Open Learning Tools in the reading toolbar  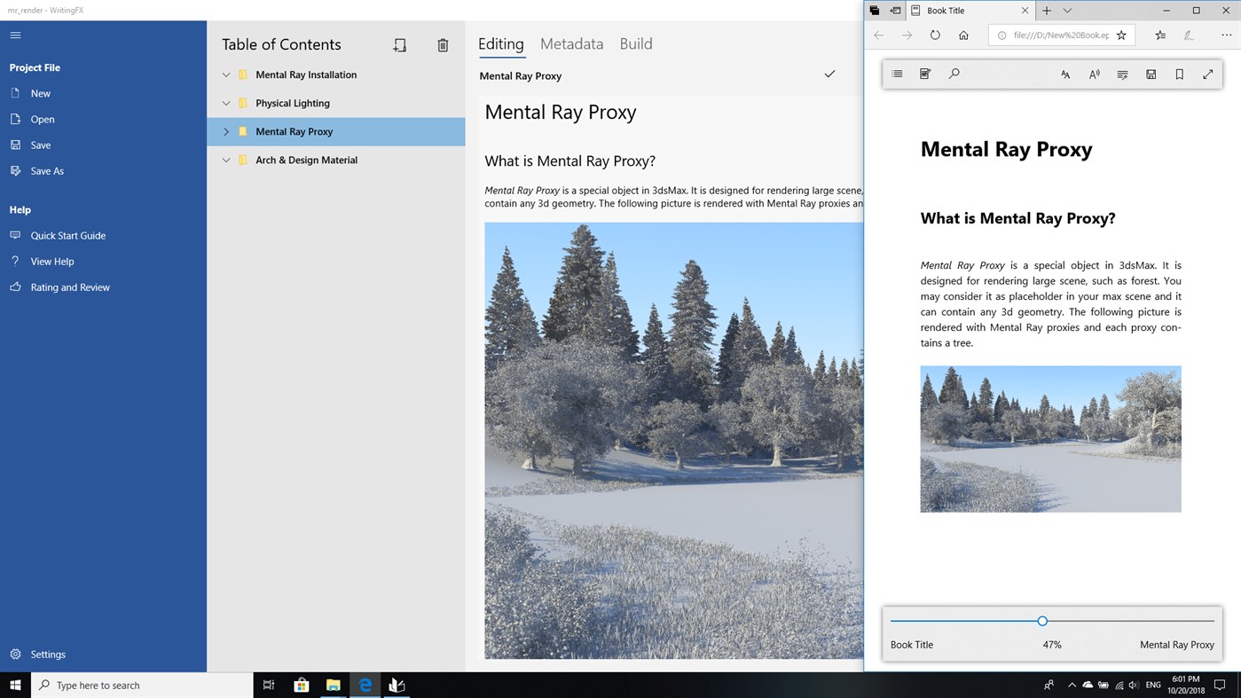1122,74
